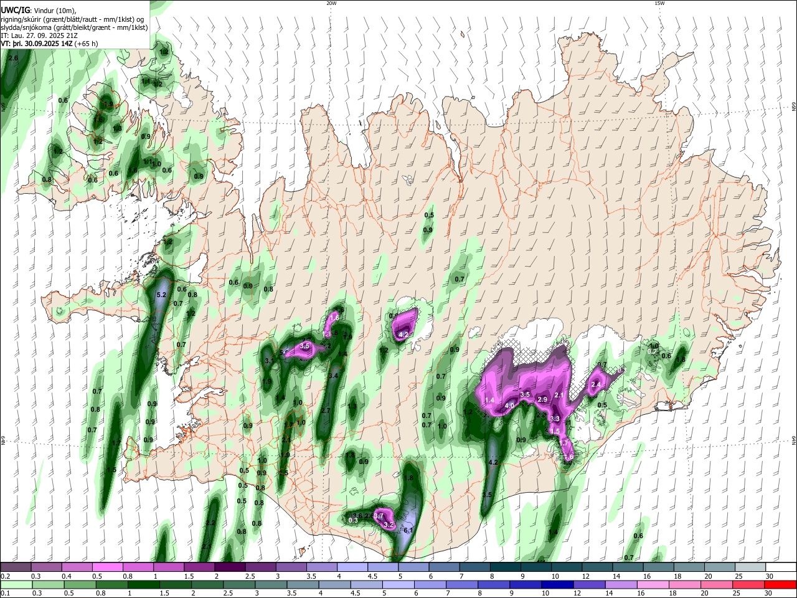Select the 6.1 value on the south coast

click(x=408, y=530)
